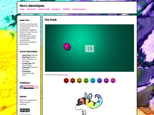
Task: Click the 15 result box
Action: click(90, 49)
